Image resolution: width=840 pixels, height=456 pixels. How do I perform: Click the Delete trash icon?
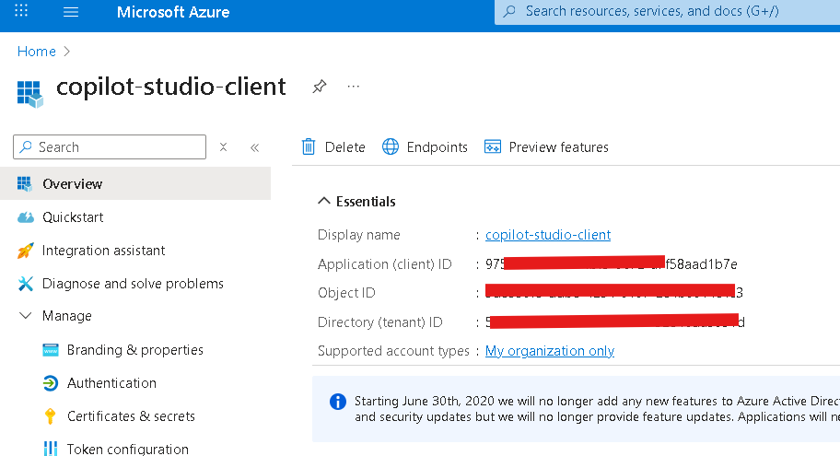pos(309,147)
